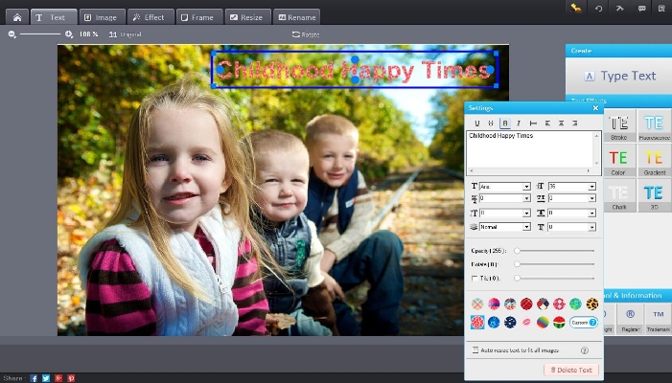
Task: Toggle the horizontal span text option
Action: [533, 124]
